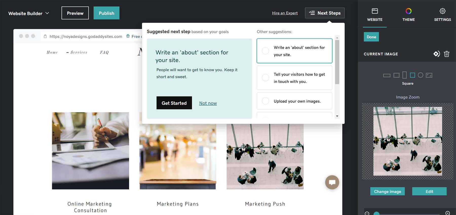The width and height of the screenshot is (456, 215).
Task: Click the recolor image droplet icon
Action: tap(437, 54)
